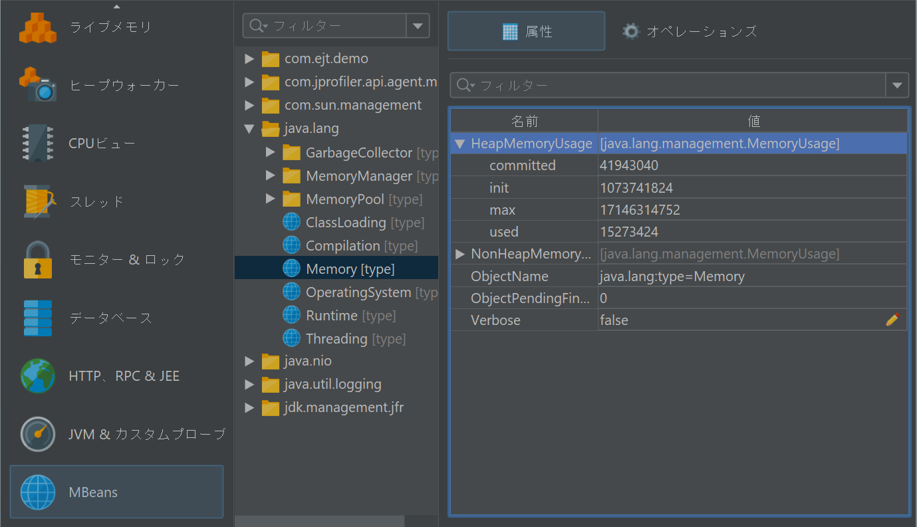Click the Runtime MBean globe icon
Viewport: 917px width, 527px height.
(x=291, y=315)
